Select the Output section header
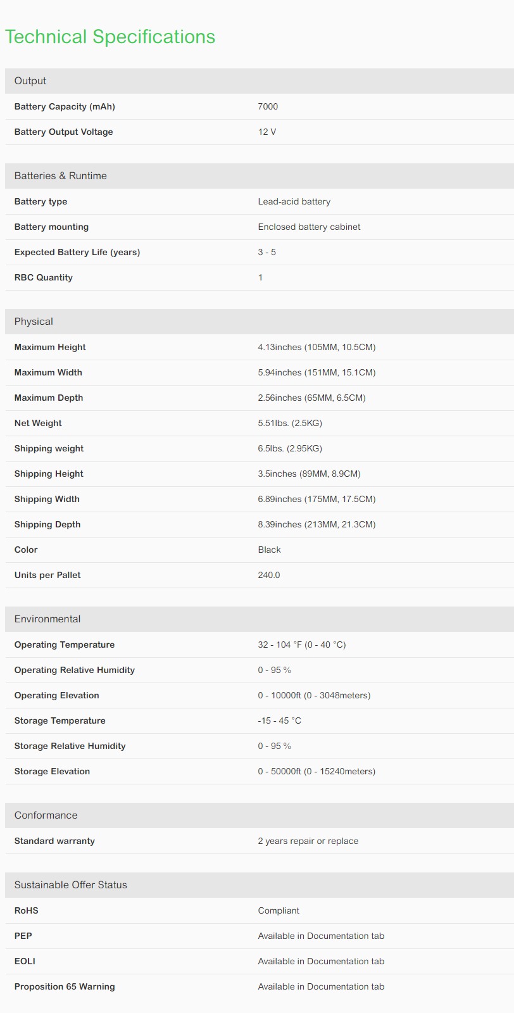The image size is (514, 1013). click(x=260, y=81)
